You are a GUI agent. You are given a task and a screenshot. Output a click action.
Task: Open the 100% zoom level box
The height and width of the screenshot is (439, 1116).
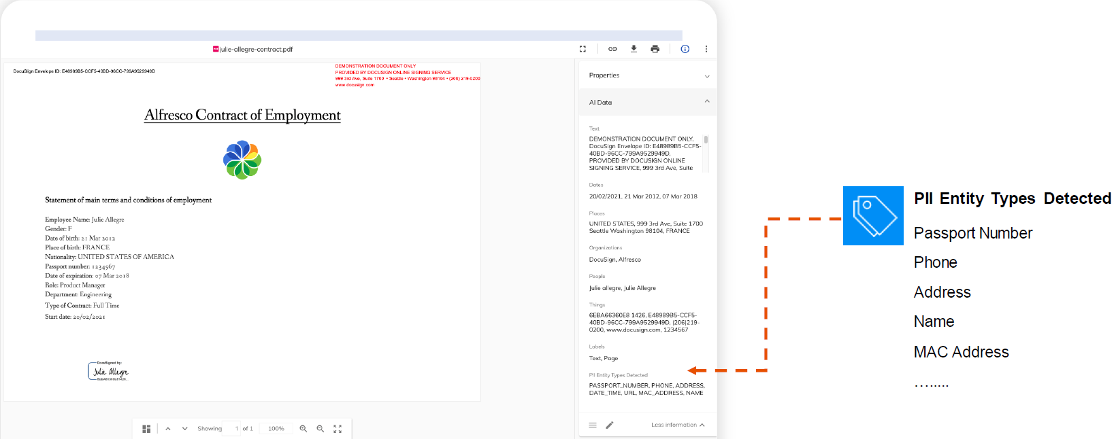click(276, 429)
